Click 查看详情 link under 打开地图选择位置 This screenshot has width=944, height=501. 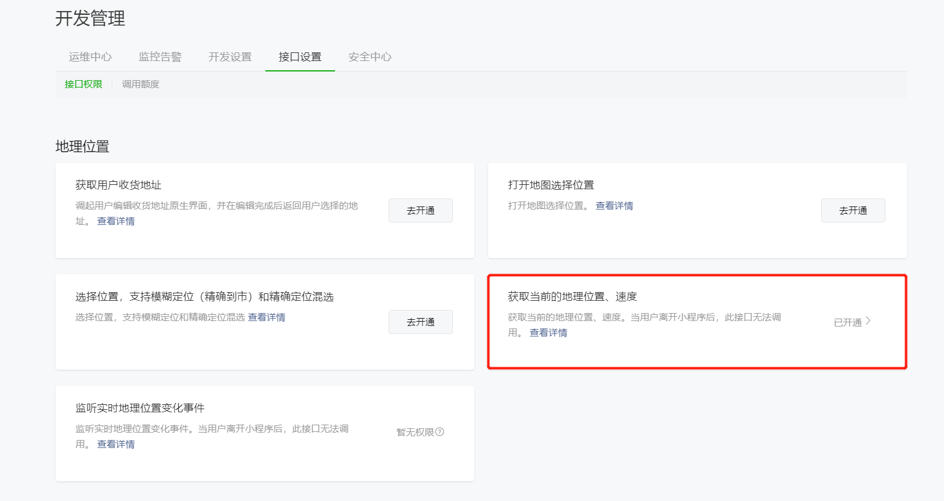615,206
